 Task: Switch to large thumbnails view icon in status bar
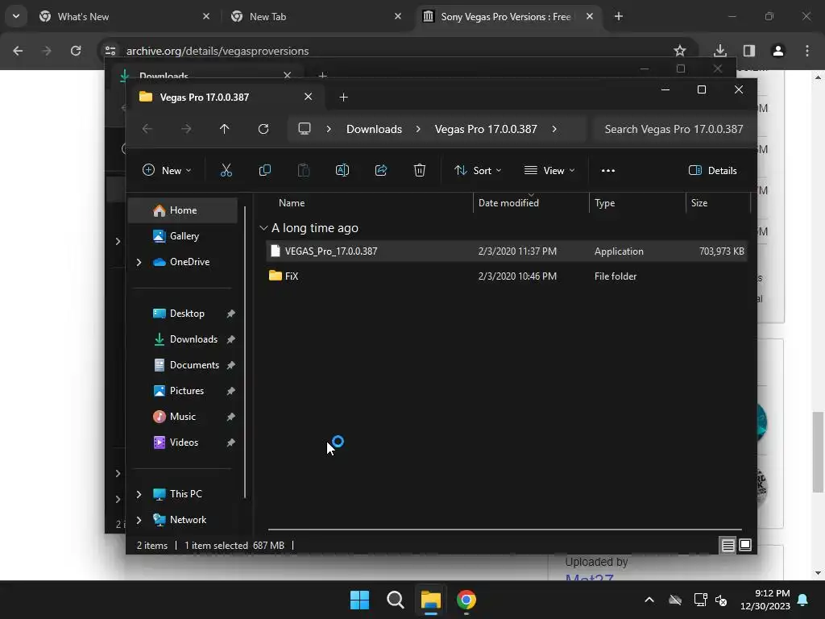[x=745, y=545]
